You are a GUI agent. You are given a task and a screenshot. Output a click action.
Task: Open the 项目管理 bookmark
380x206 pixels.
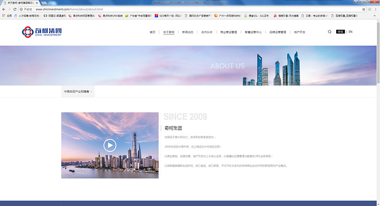click(82, 16)
